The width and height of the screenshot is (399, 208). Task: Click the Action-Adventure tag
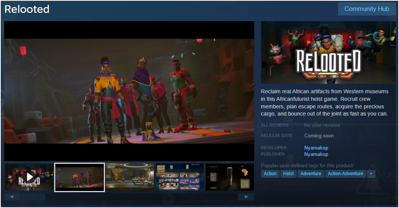tap(345, 174)
